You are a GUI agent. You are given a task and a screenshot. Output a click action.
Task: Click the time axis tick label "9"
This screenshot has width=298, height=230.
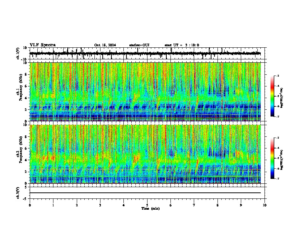point(241,205)
